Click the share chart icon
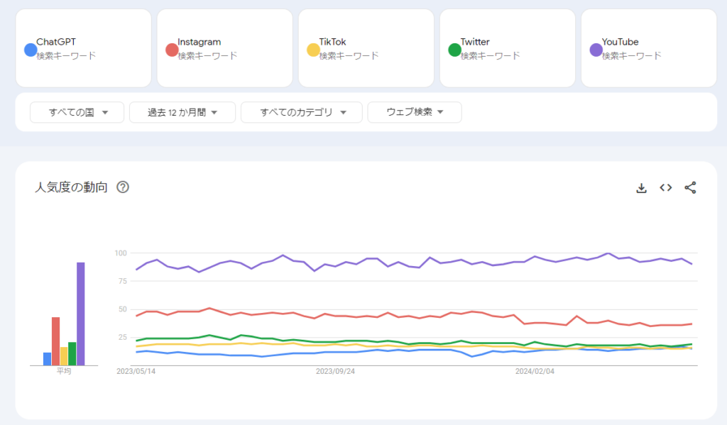This screenshot has width=727, height=425. (690, 188)
